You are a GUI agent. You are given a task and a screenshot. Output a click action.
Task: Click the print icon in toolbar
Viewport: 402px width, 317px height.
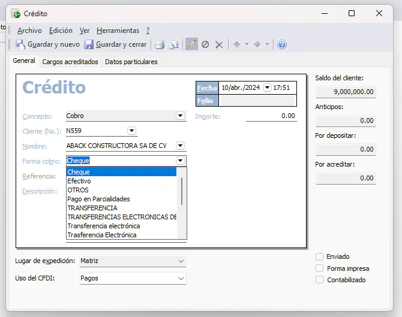[160, 44]
